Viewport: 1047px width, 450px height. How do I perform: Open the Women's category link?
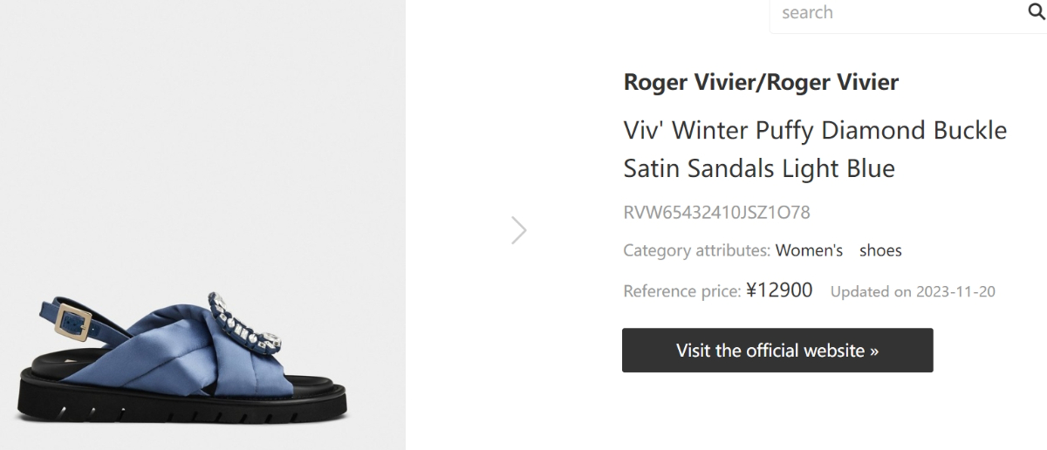point(809,251)
